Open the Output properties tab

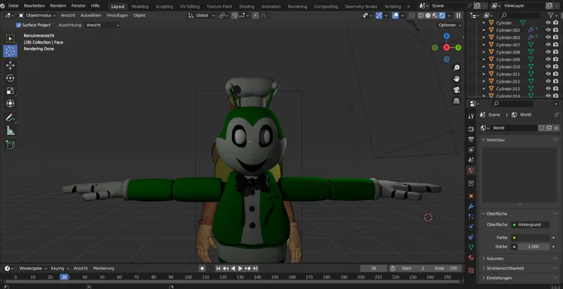point(471,140)
